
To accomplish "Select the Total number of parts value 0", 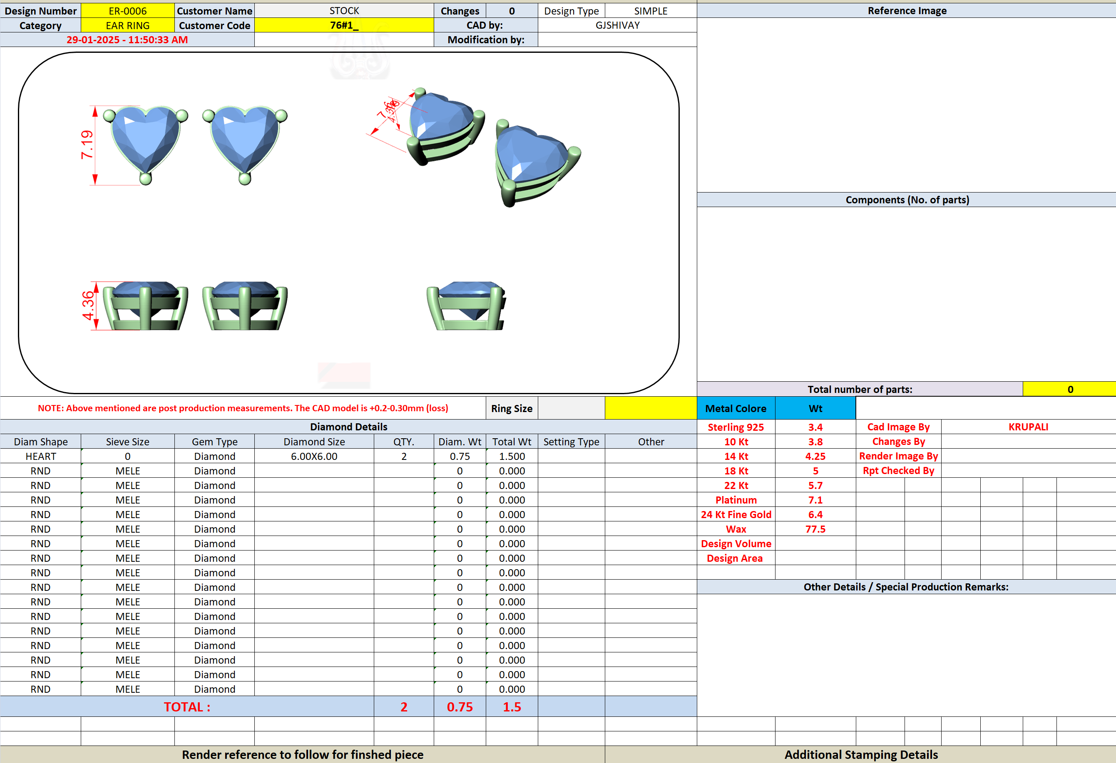I will click(1070, 389).
